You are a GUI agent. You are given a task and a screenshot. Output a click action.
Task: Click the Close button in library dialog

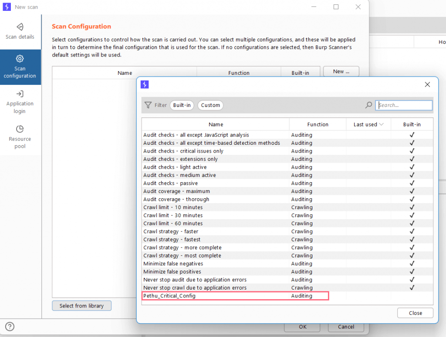pyautogui.click(x=415, y=313)
